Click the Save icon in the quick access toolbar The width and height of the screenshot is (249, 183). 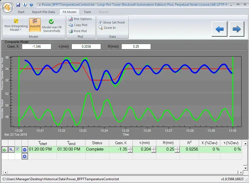[18, 4]
